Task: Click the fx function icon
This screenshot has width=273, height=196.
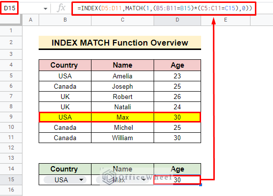Action: pos(61,8)
